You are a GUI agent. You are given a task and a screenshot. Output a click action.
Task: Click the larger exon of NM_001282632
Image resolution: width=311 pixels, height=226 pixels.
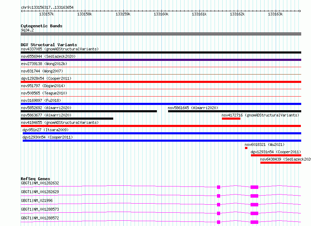pos(254,187)
